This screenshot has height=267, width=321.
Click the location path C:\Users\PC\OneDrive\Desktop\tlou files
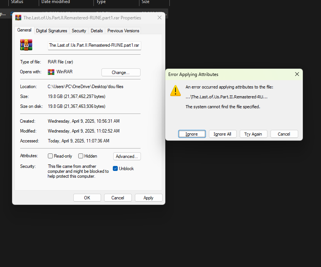coord(85,87)
